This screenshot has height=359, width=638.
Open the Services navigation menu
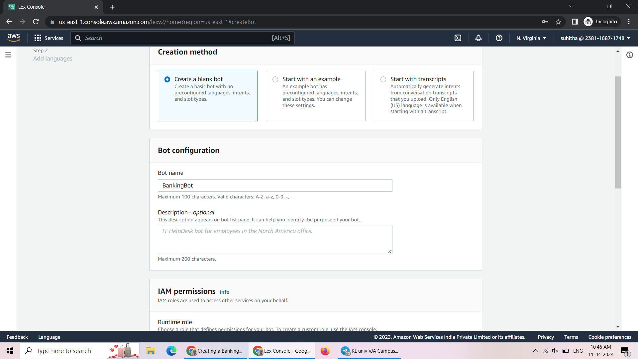[49, 38]
